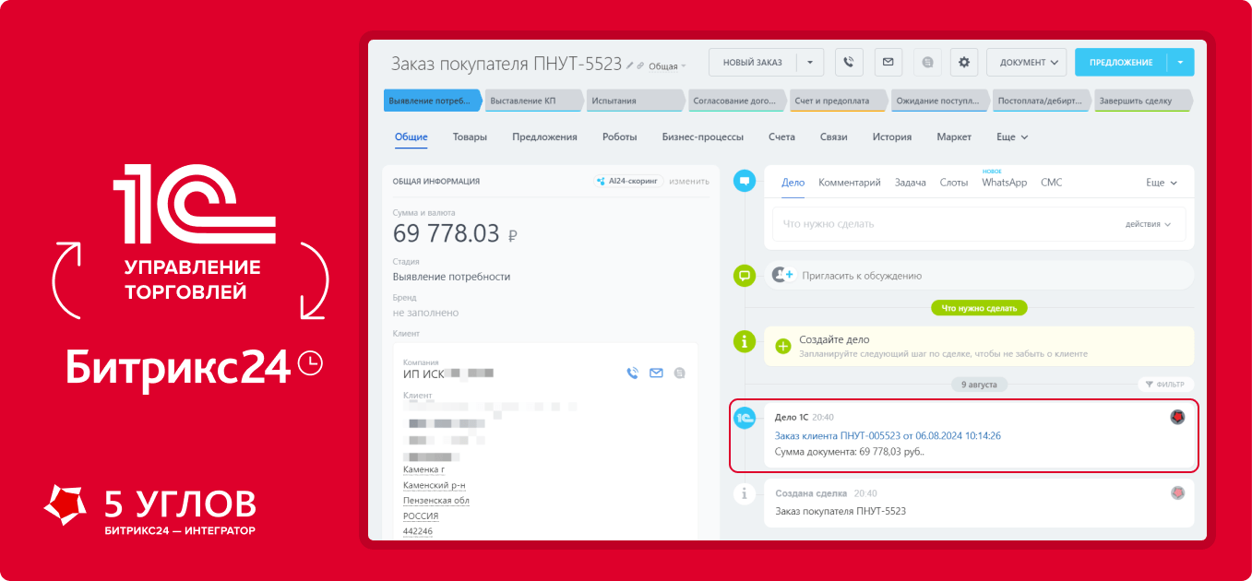Click the blue ПРЕДЛОЖЕНИЕ button

tap(1121, 62)
